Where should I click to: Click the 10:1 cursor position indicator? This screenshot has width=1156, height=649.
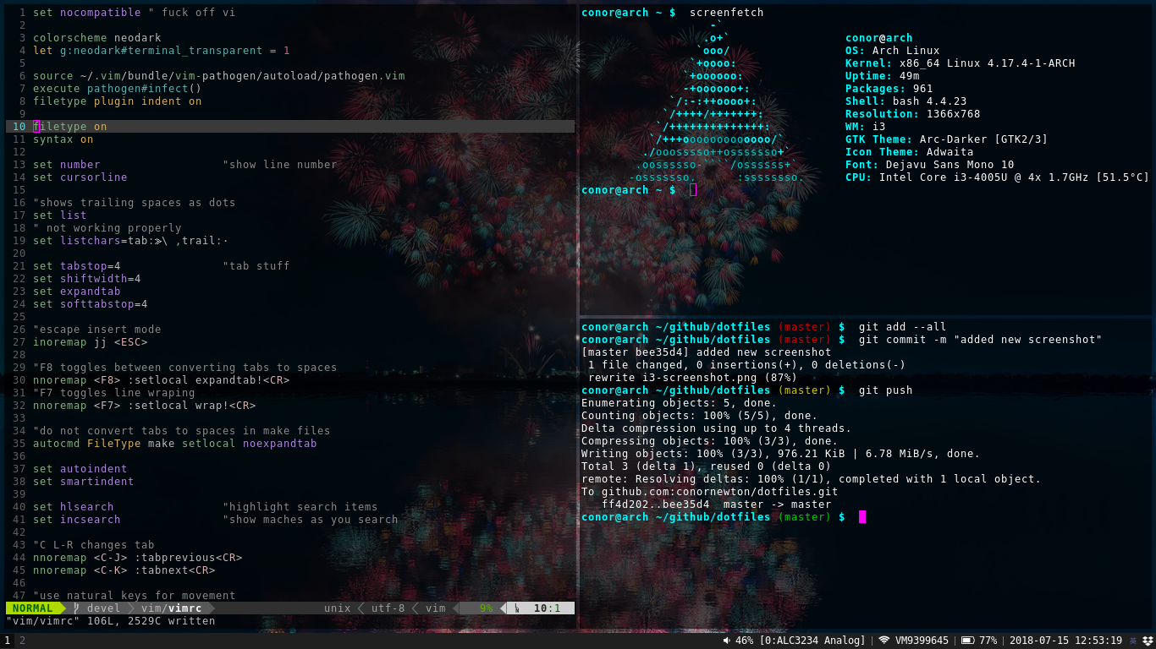coord(547,608)
